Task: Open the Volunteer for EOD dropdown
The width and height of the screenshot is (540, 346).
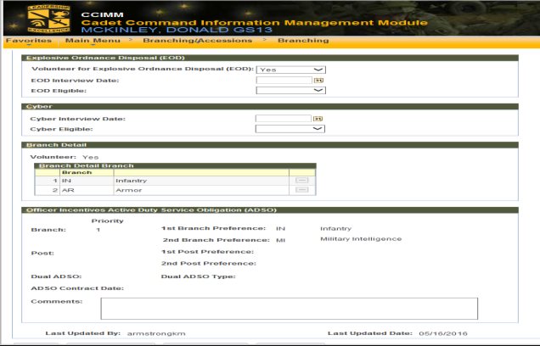Action: click(x=291, y=70)
